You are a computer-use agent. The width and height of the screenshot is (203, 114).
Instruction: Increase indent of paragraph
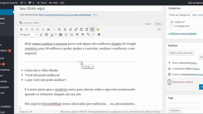[x=82, y=35]
